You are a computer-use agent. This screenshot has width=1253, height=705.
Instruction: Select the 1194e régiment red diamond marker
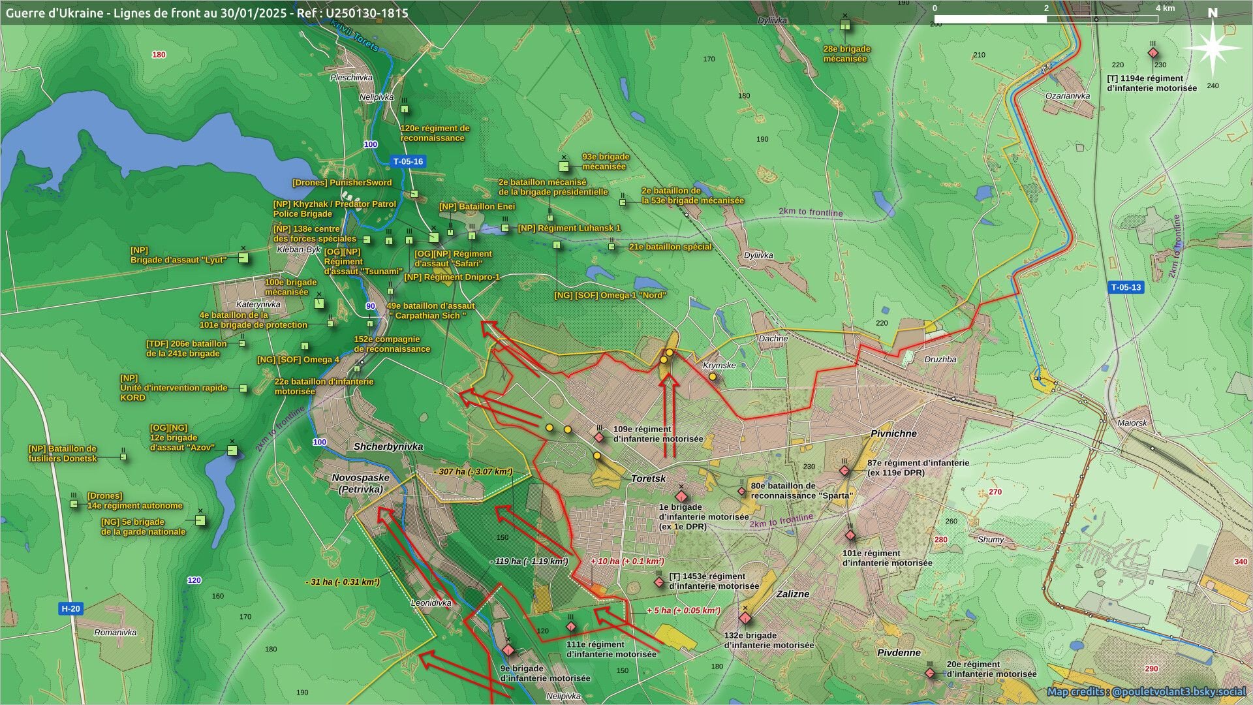1153,52
